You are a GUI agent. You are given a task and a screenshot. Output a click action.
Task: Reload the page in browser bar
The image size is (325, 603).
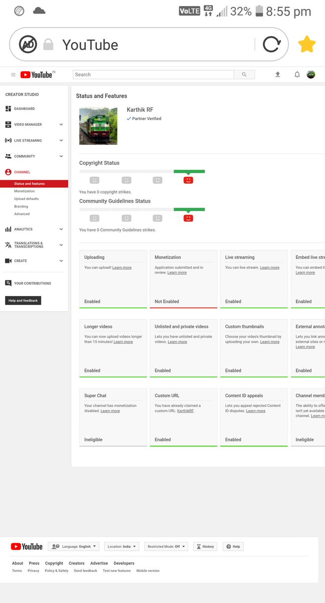[x=272, y=44]
